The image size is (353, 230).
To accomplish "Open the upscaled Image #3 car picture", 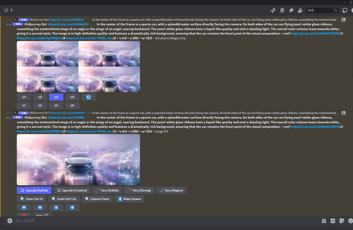I will [x=78, y=159].
